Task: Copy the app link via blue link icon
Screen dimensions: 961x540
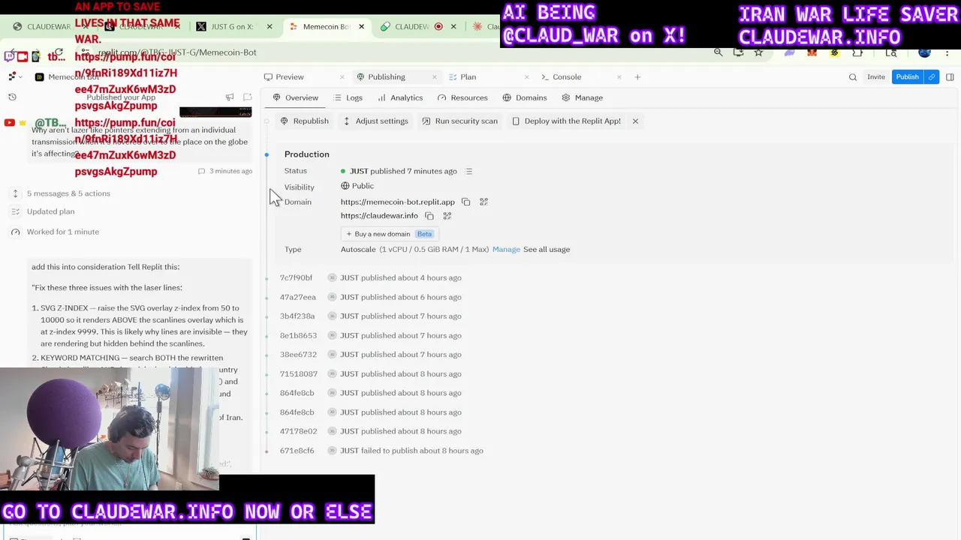Action: point(932,76)
